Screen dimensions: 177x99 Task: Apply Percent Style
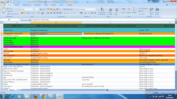(x=85, y=13)
